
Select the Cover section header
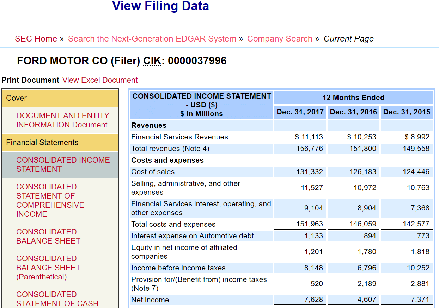60,98
